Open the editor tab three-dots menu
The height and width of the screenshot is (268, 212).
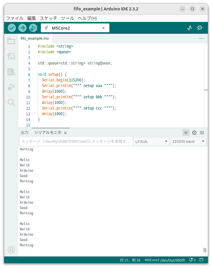click(201, 38)
